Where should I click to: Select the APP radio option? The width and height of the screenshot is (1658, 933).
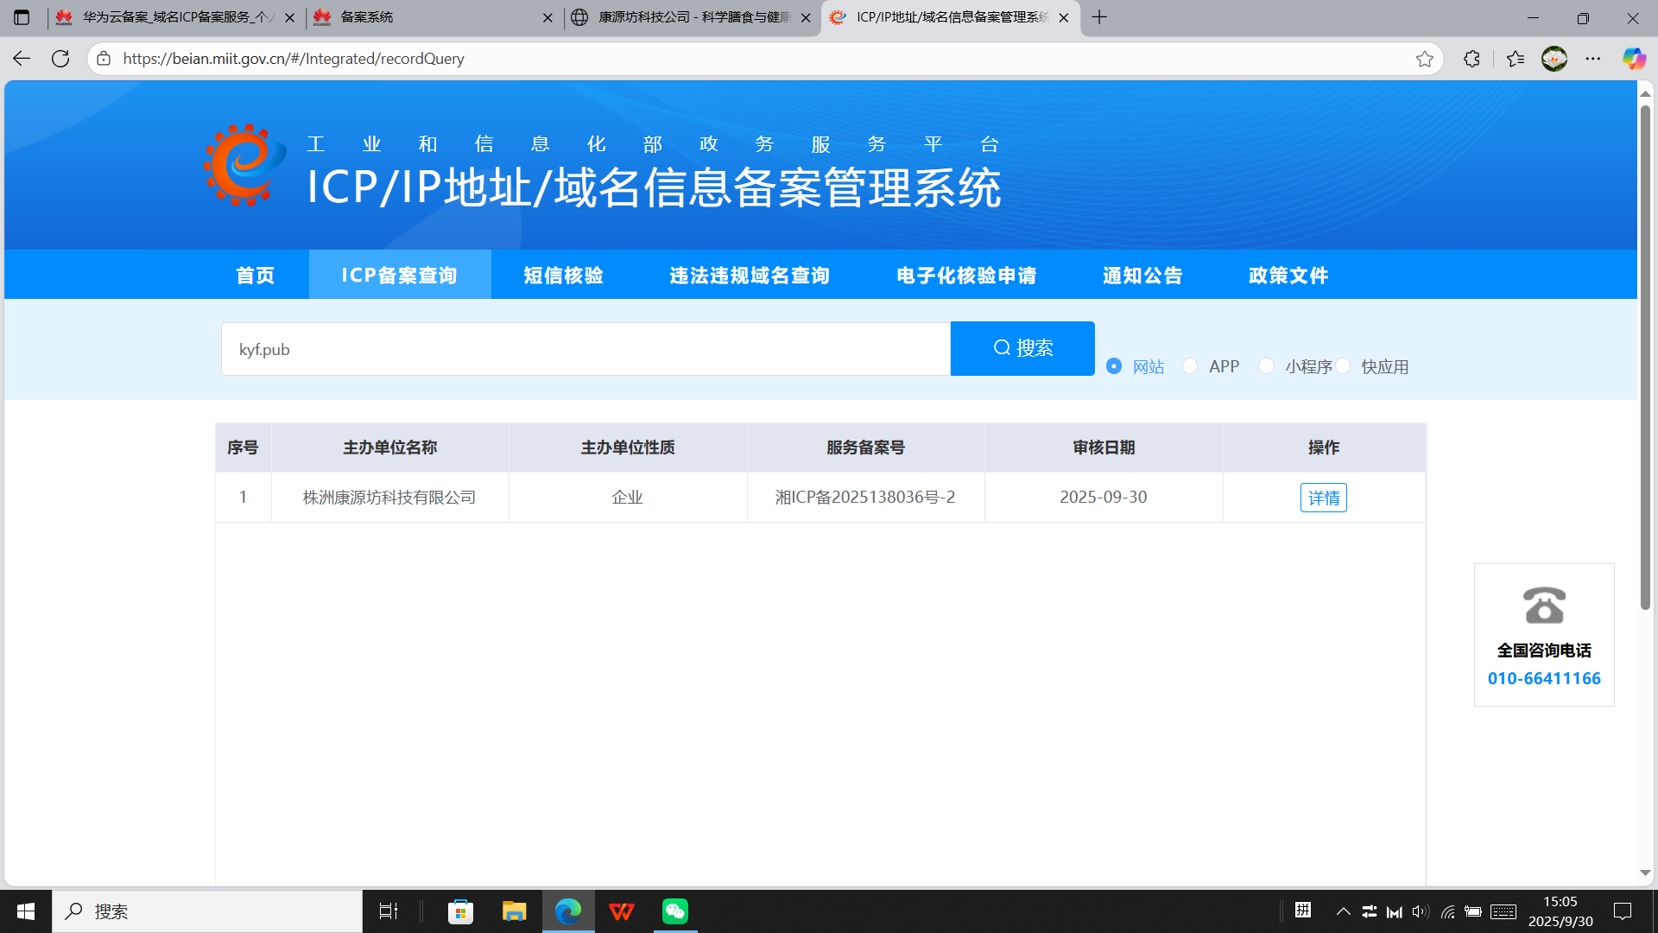1190,366
